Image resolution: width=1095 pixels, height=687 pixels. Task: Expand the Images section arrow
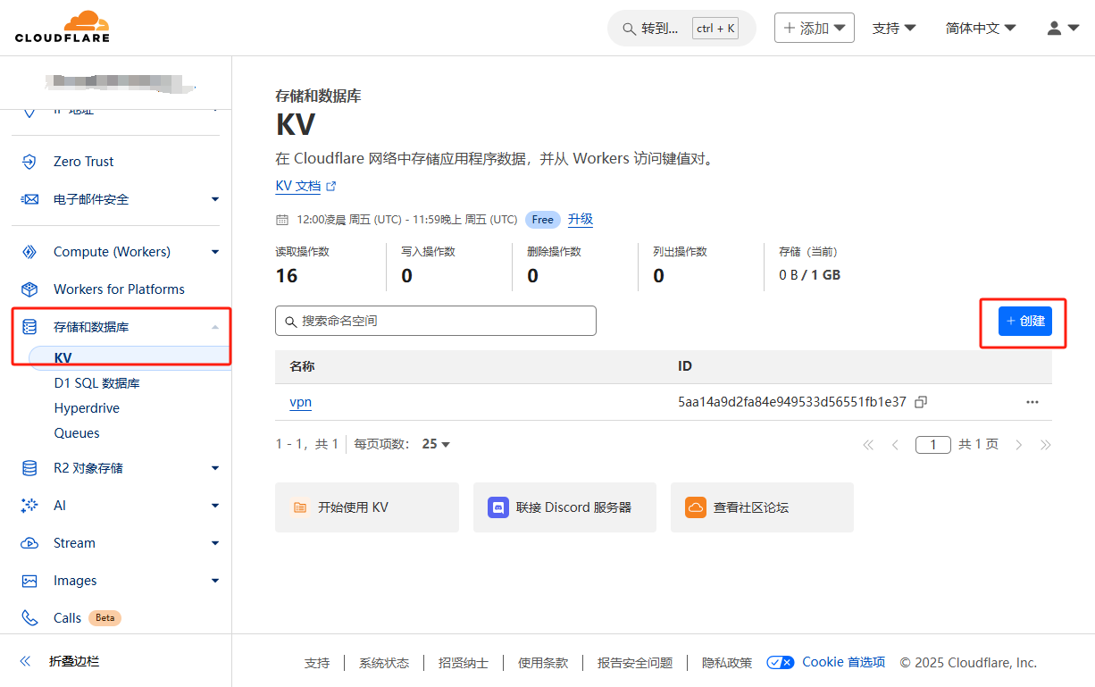(x=215, y=581)
